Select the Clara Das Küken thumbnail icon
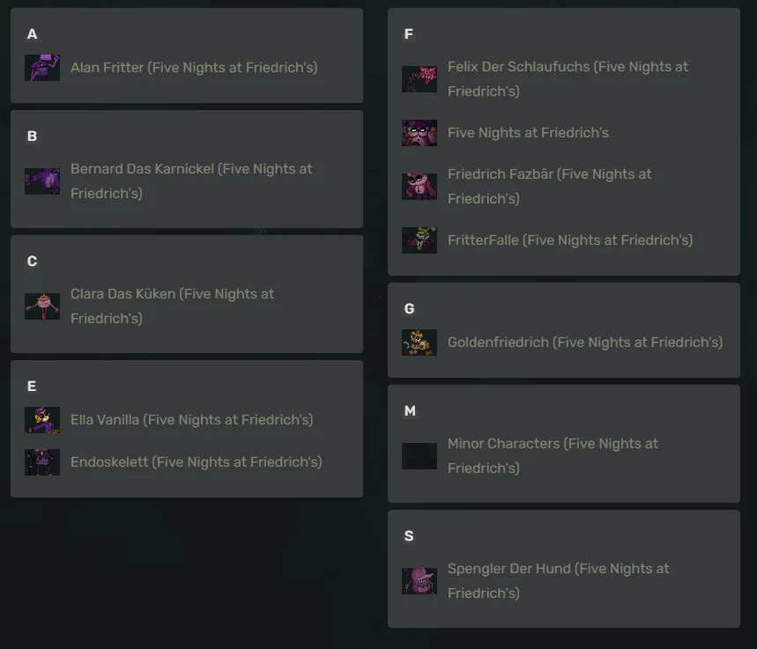This screenshot has width=757, height=649. pyautogui.click(x=42, y=306)
